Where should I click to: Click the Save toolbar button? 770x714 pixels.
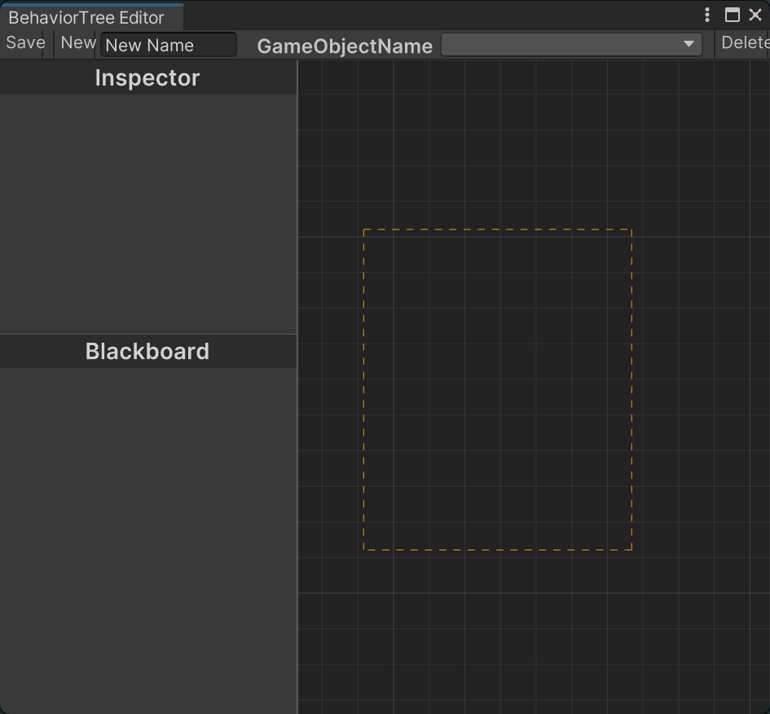(x=25, y=43)
